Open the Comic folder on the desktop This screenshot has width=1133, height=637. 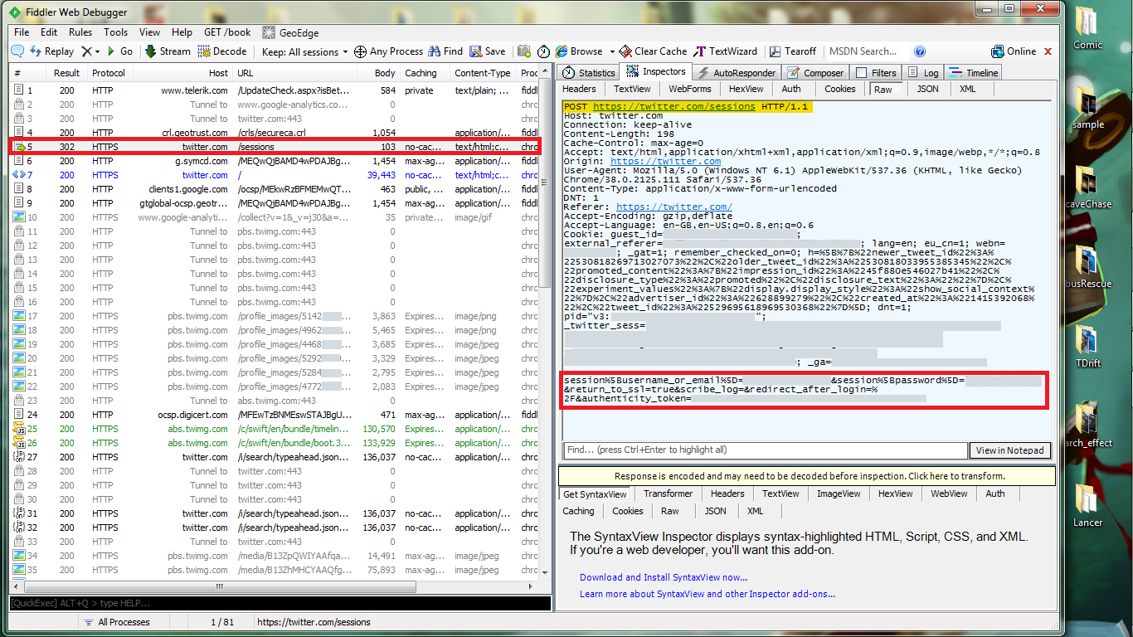coord(1087,28)
